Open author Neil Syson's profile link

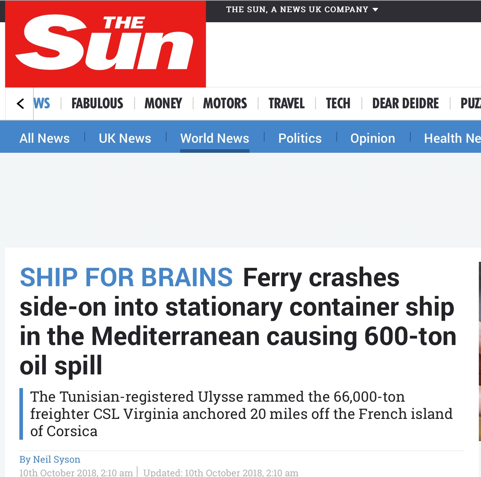pos(50,459)
